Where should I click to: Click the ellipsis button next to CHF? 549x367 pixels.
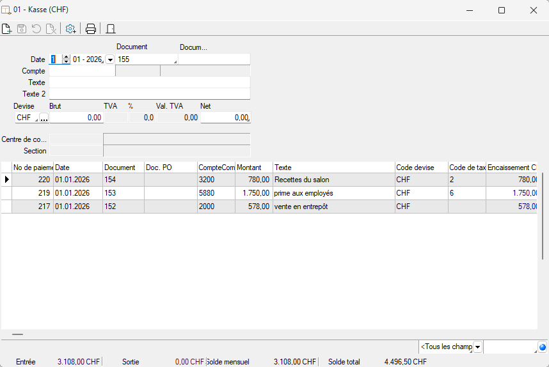44,118
